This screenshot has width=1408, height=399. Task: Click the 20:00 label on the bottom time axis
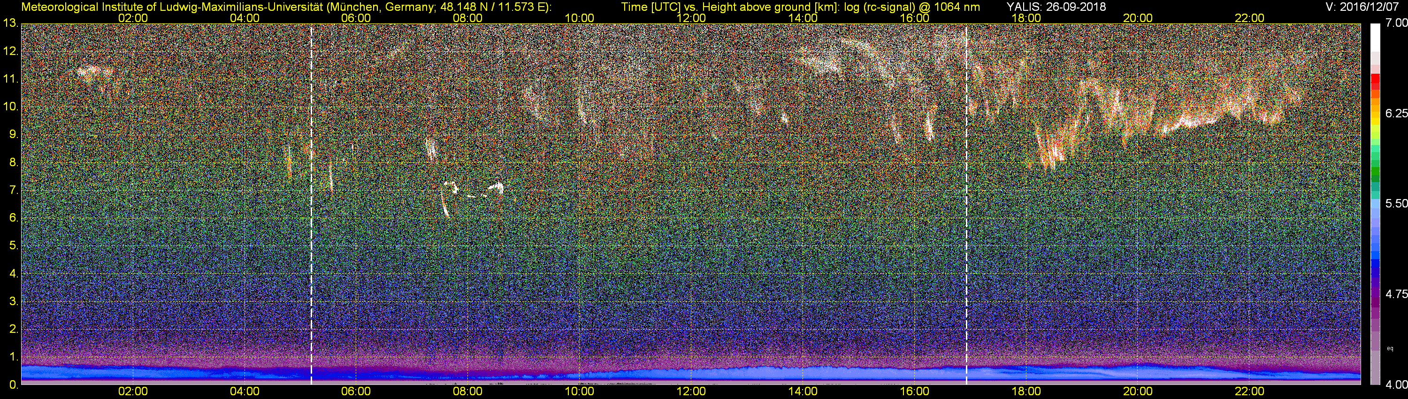(1138, 391)
